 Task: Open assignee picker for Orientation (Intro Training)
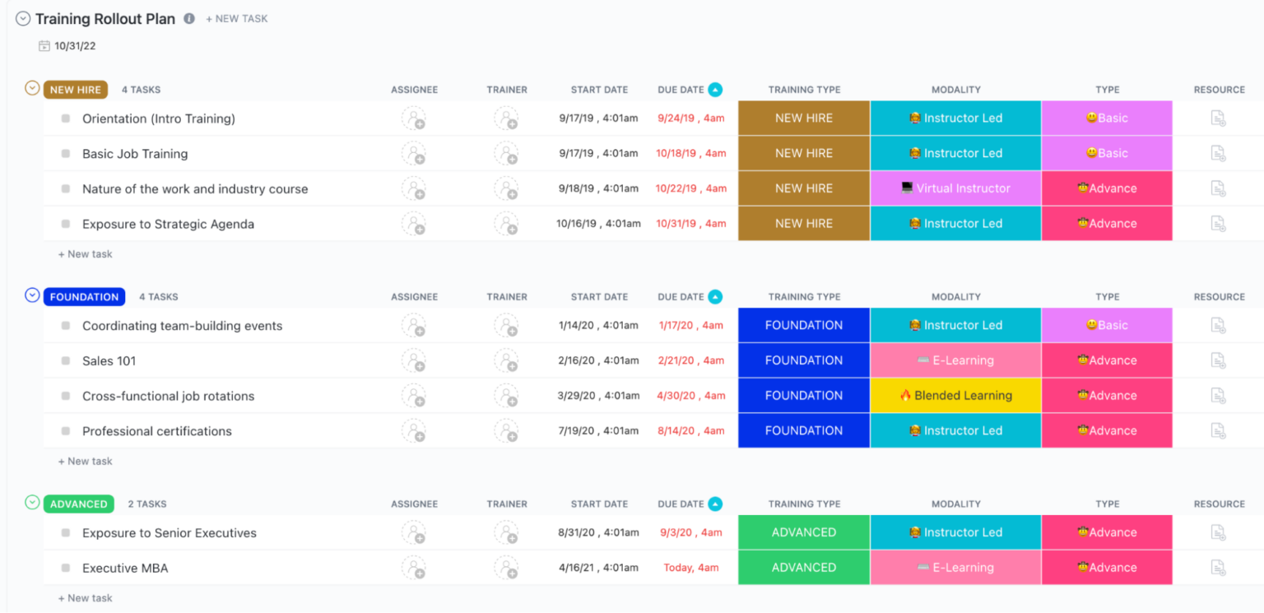pyautogui.click(x=414, y=118)
